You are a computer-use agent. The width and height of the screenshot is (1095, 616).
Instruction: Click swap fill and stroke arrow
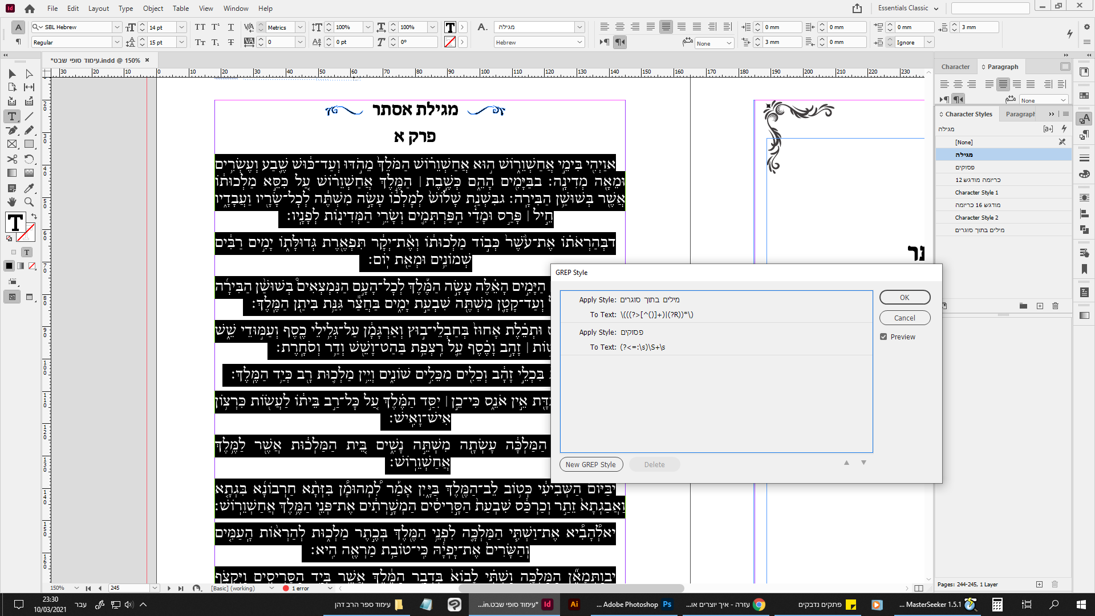click(x=34, y=216)
